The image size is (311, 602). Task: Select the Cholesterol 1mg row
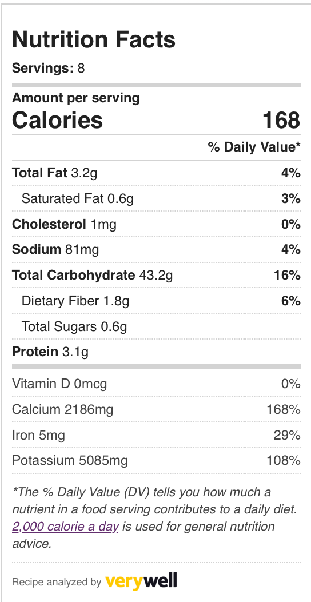(x=156, y=224)
